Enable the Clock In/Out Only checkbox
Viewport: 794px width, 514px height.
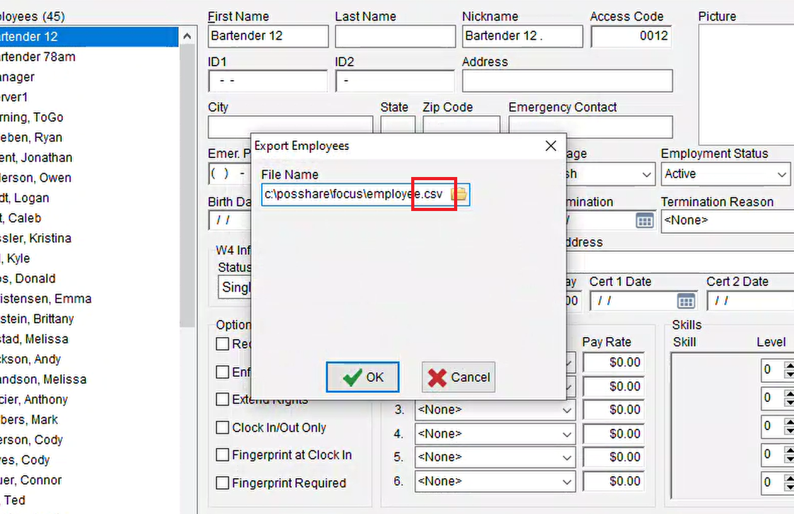coord(223,428)
